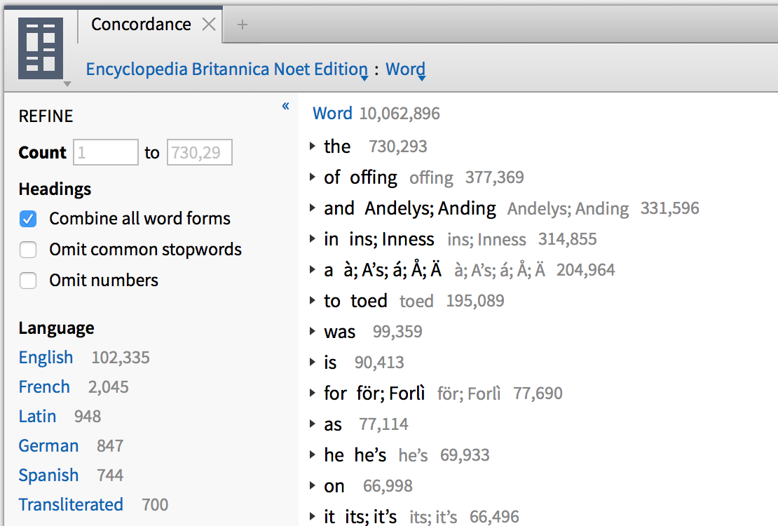Click the count 204,964 for 'a'

point(585,270)
